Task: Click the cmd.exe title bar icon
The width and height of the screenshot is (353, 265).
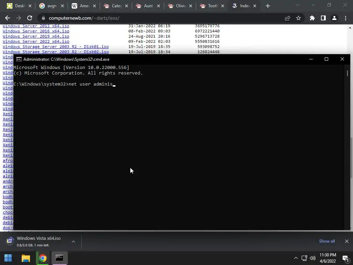Action: click(x=19, y=59)
